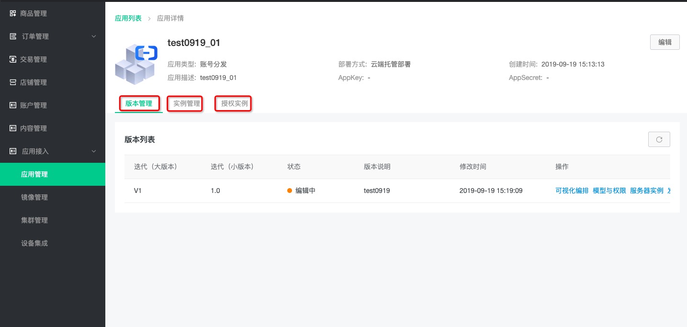Open 设备集成 submenu item
Screen dimensions: 687x327
click(x=34, y=243)
